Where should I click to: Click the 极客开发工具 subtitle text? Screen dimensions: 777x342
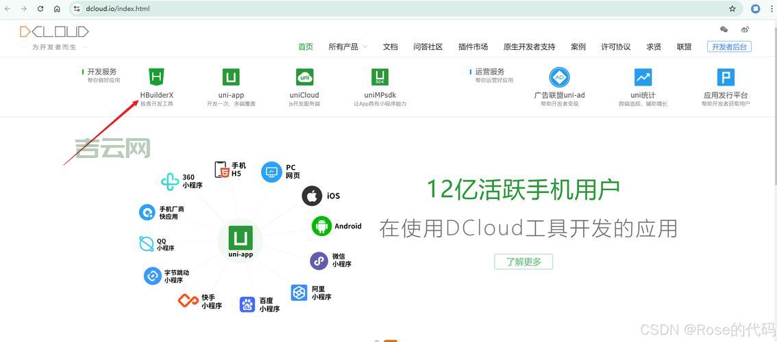[x=157, y=104]
